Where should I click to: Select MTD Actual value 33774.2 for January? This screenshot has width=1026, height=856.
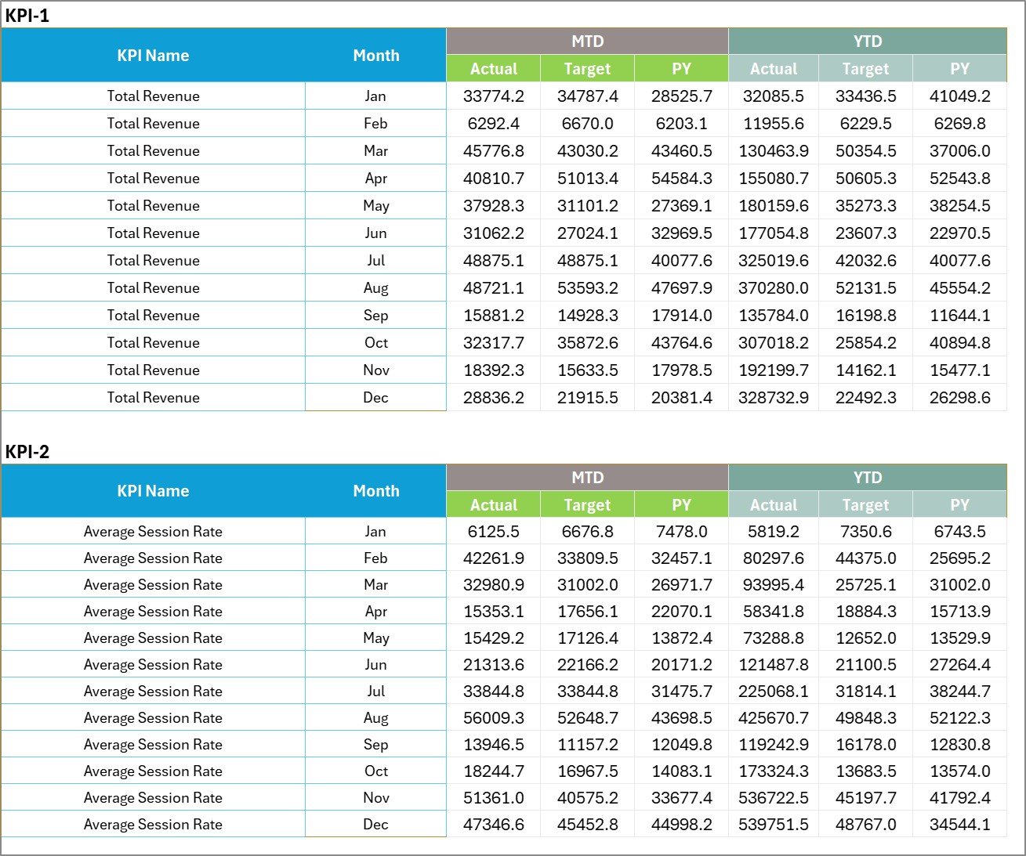point(493,96)
